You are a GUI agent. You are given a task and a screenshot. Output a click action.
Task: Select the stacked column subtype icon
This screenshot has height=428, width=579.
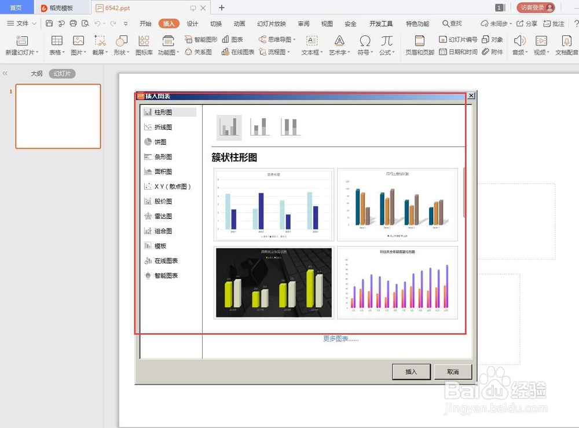(259, 127)
